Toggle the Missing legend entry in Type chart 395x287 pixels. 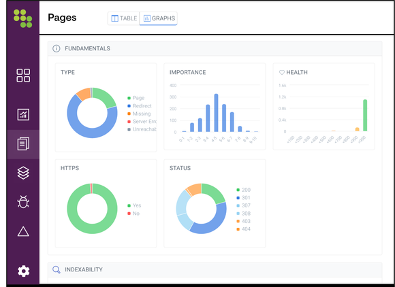(139, 114)
